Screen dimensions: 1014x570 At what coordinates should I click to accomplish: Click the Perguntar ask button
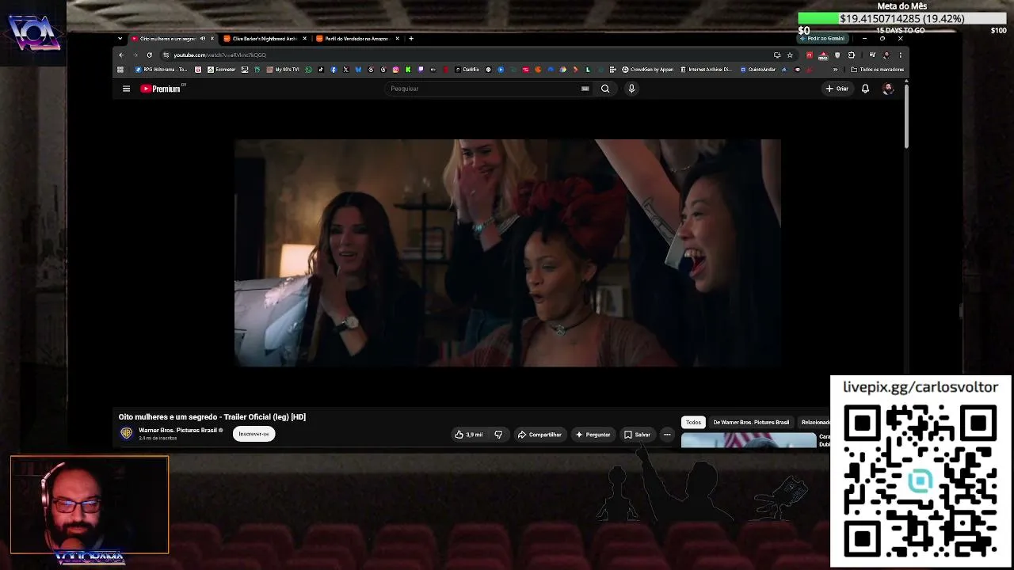click(593, 435)
